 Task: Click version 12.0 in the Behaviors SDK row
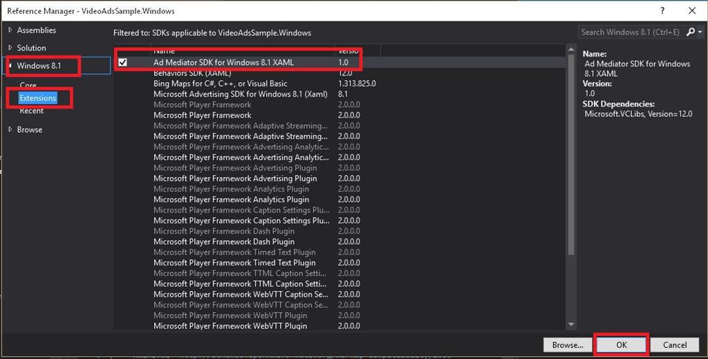pos(345,73)
